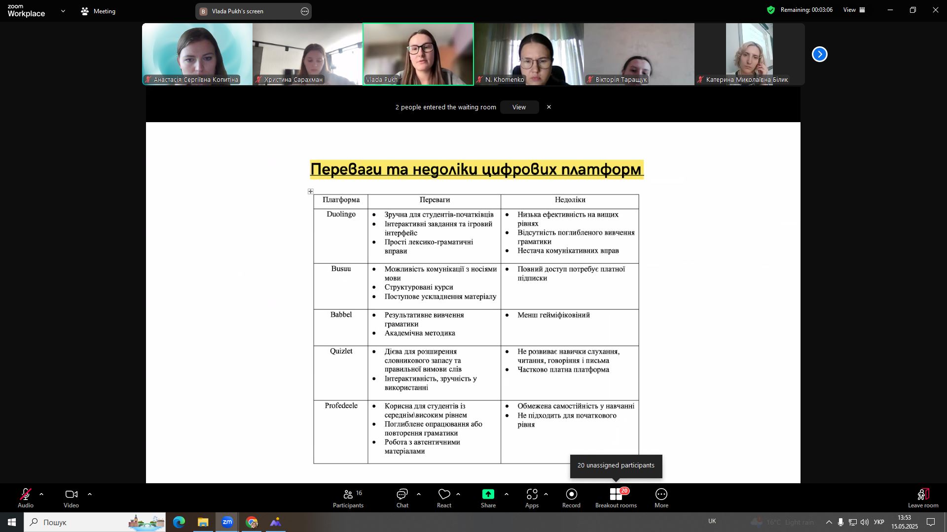This screenshot has height=532, width=947.
Task: Open the Breakout rooms window
Action: 616,498
